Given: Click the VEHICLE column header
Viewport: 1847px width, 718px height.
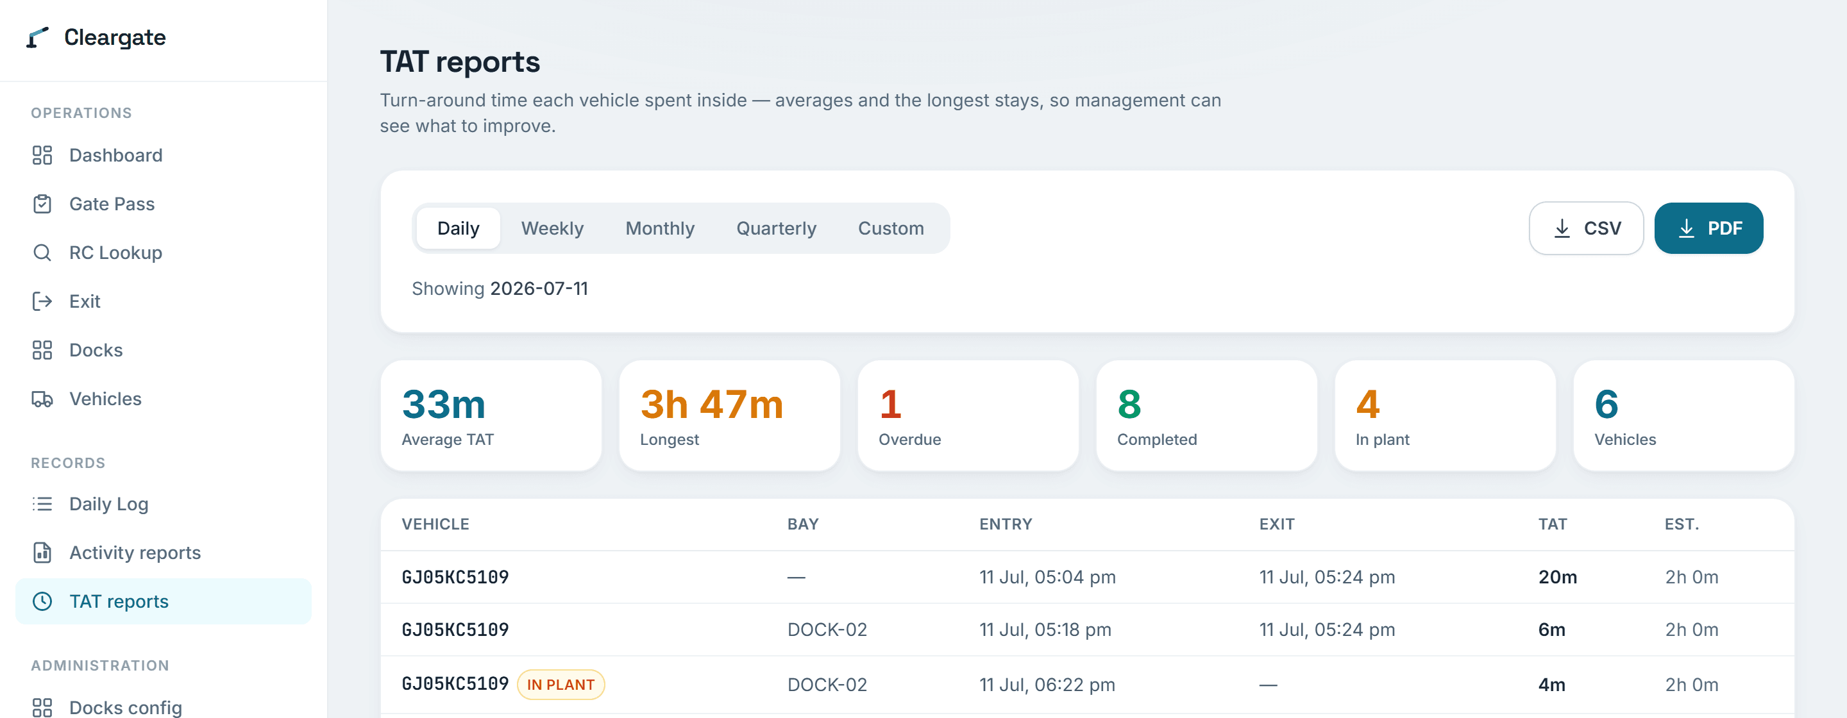Looking at the screenshot, I should pyautogui.click(x=435, y=524).
